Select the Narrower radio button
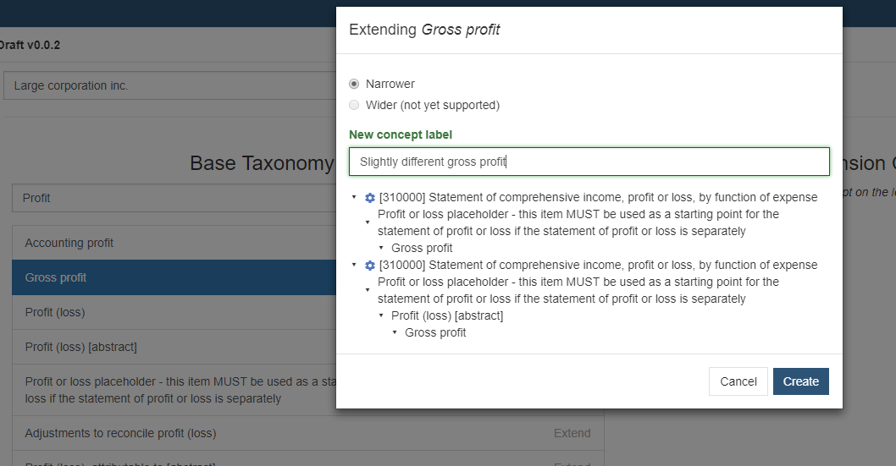Screen dimensions: 896x466 point(354,84)
